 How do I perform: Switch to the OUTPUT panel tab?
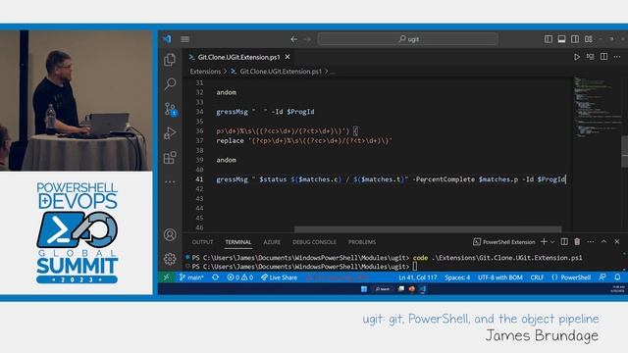tap(203, 242)
